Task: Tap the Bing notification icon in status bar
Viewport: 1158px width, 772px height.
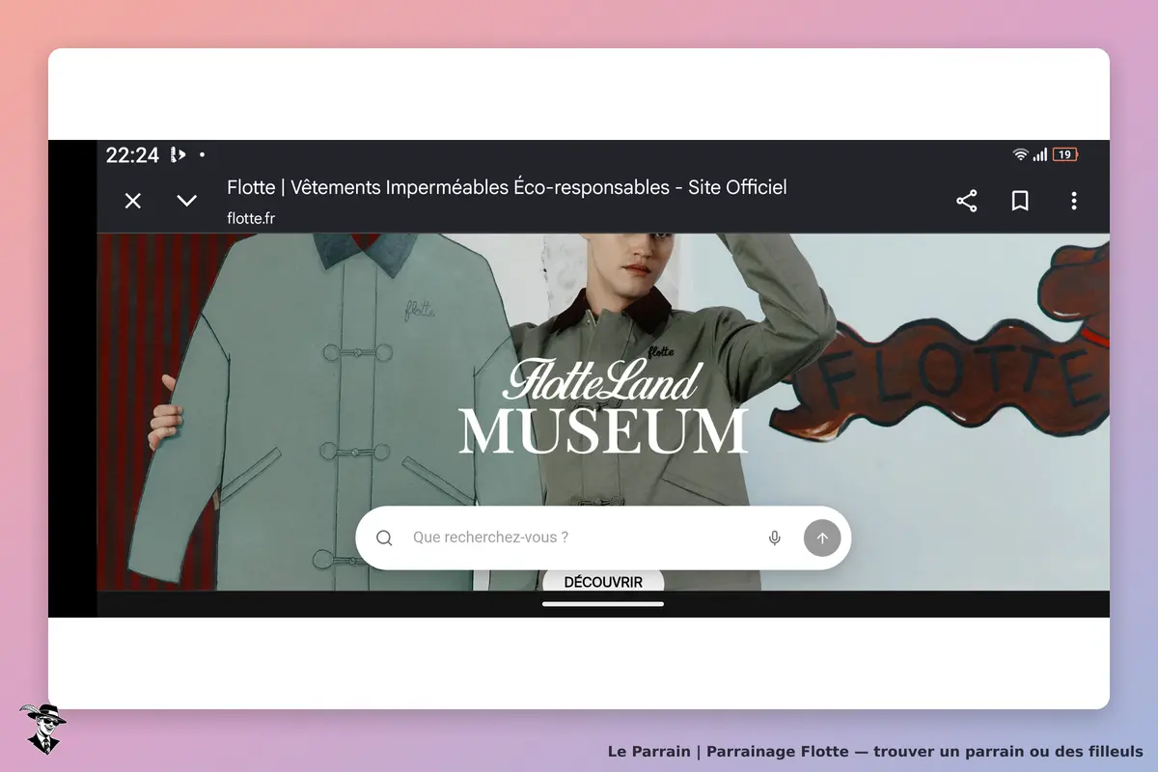Action: point(178,154)
